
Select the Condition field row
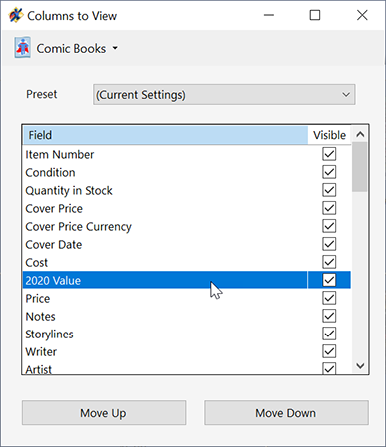(187, 172)
